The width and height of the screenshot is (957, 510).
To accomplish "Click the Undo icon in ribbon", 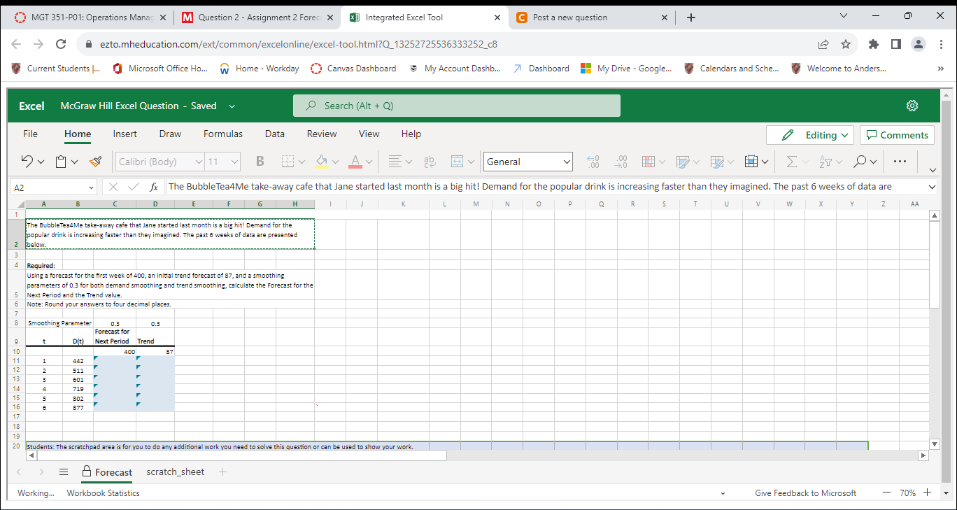I will click(28, 162).
